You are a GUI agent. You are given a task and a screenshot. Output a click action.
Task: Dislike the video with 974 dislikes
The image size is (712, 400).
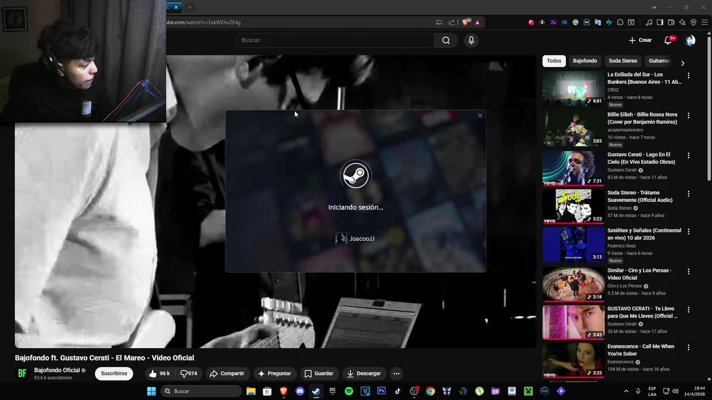click(189, 373)
